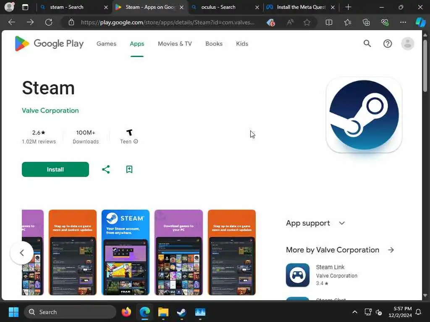The height and width of the screenshot is (322, 430).
Task: Expand the App support section
Action: pyautogui.click(x=342, y=223)
